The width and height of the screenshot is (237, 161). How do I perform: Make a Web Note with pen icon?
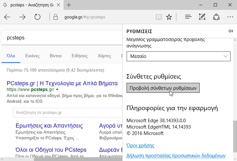tap(202, 17)
